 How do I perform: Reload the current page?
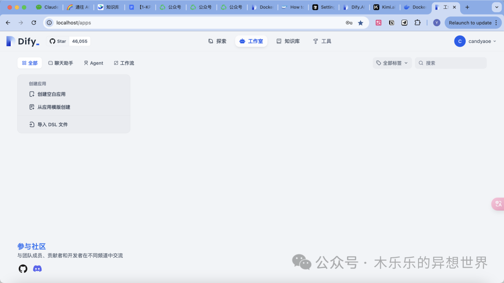(34, 22)
